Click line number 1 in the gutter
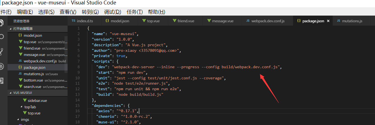Viewport: 375px width, 125px height. 78,28
